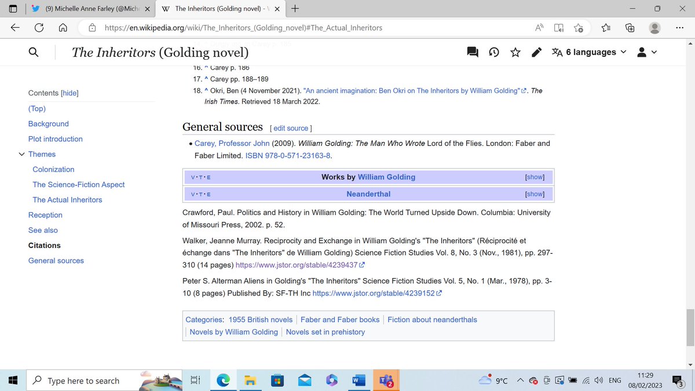Open a new browser tab
Screen dimensions: 695x391
[x=296, y=9]
